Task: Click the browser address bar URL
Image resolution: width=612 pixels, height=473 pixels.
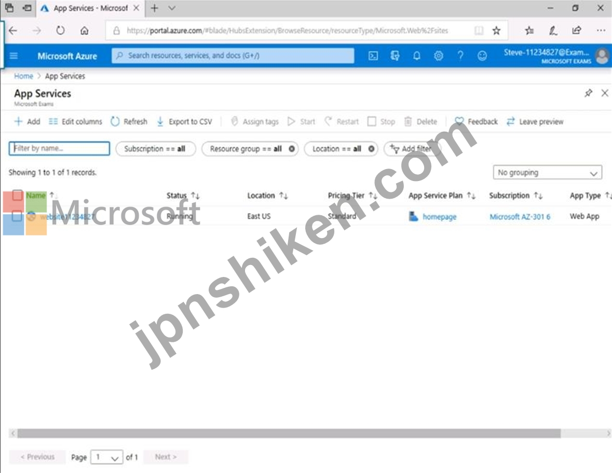Action: click(x=287, y=31)
